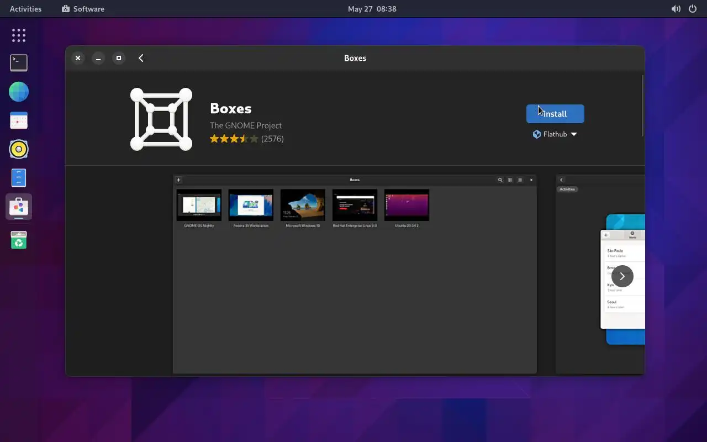Install the Boxes application
The height and width of the screenshot is (442, 707).
point(555,114)
